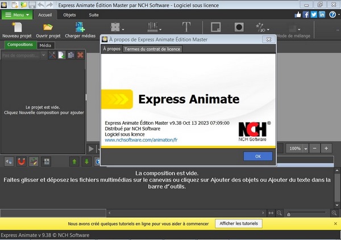Click the red delete composition icon
The height and width of the screenshot is (240, 341).
pos(80,55)
